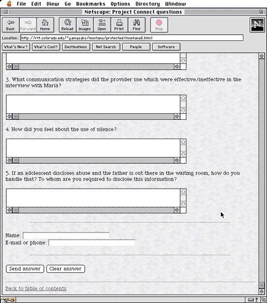This screenshot has width=267, height=303.
Task: Go back with the Back toolbar icon
Action: tap(11, 25)
